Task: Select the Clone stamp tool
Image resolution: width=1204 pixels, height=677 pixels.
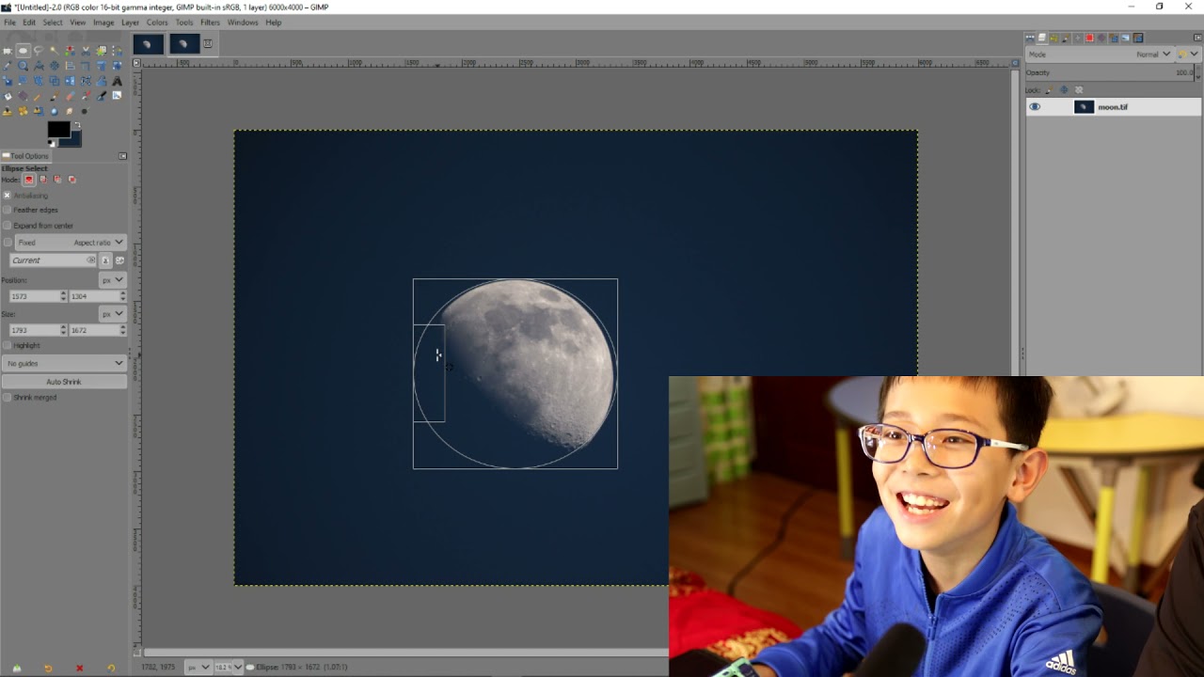Action: point(8,111)
